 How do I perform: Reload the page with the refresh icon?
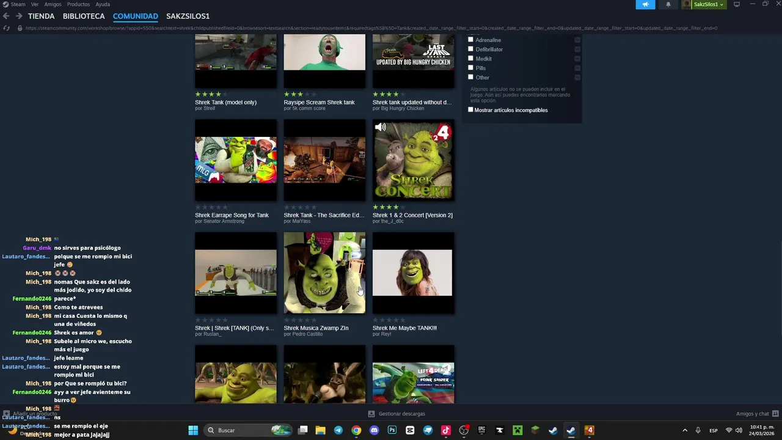pos(7,28)
